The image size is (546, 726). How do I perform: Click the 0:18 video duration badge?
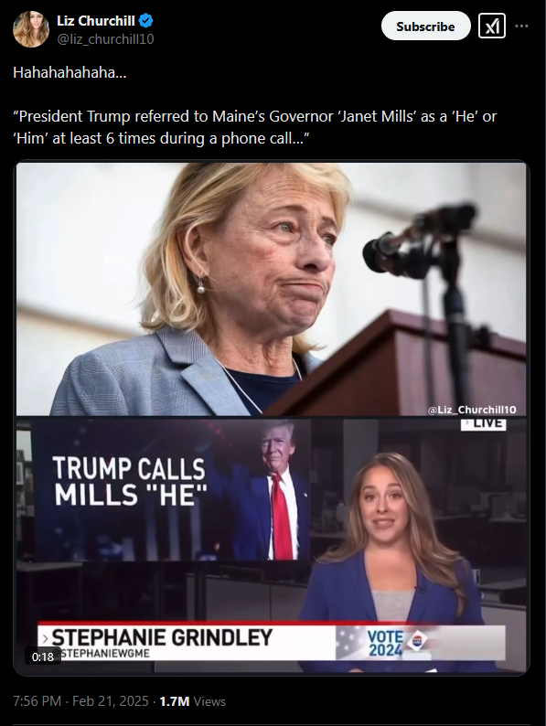(43, 657)
